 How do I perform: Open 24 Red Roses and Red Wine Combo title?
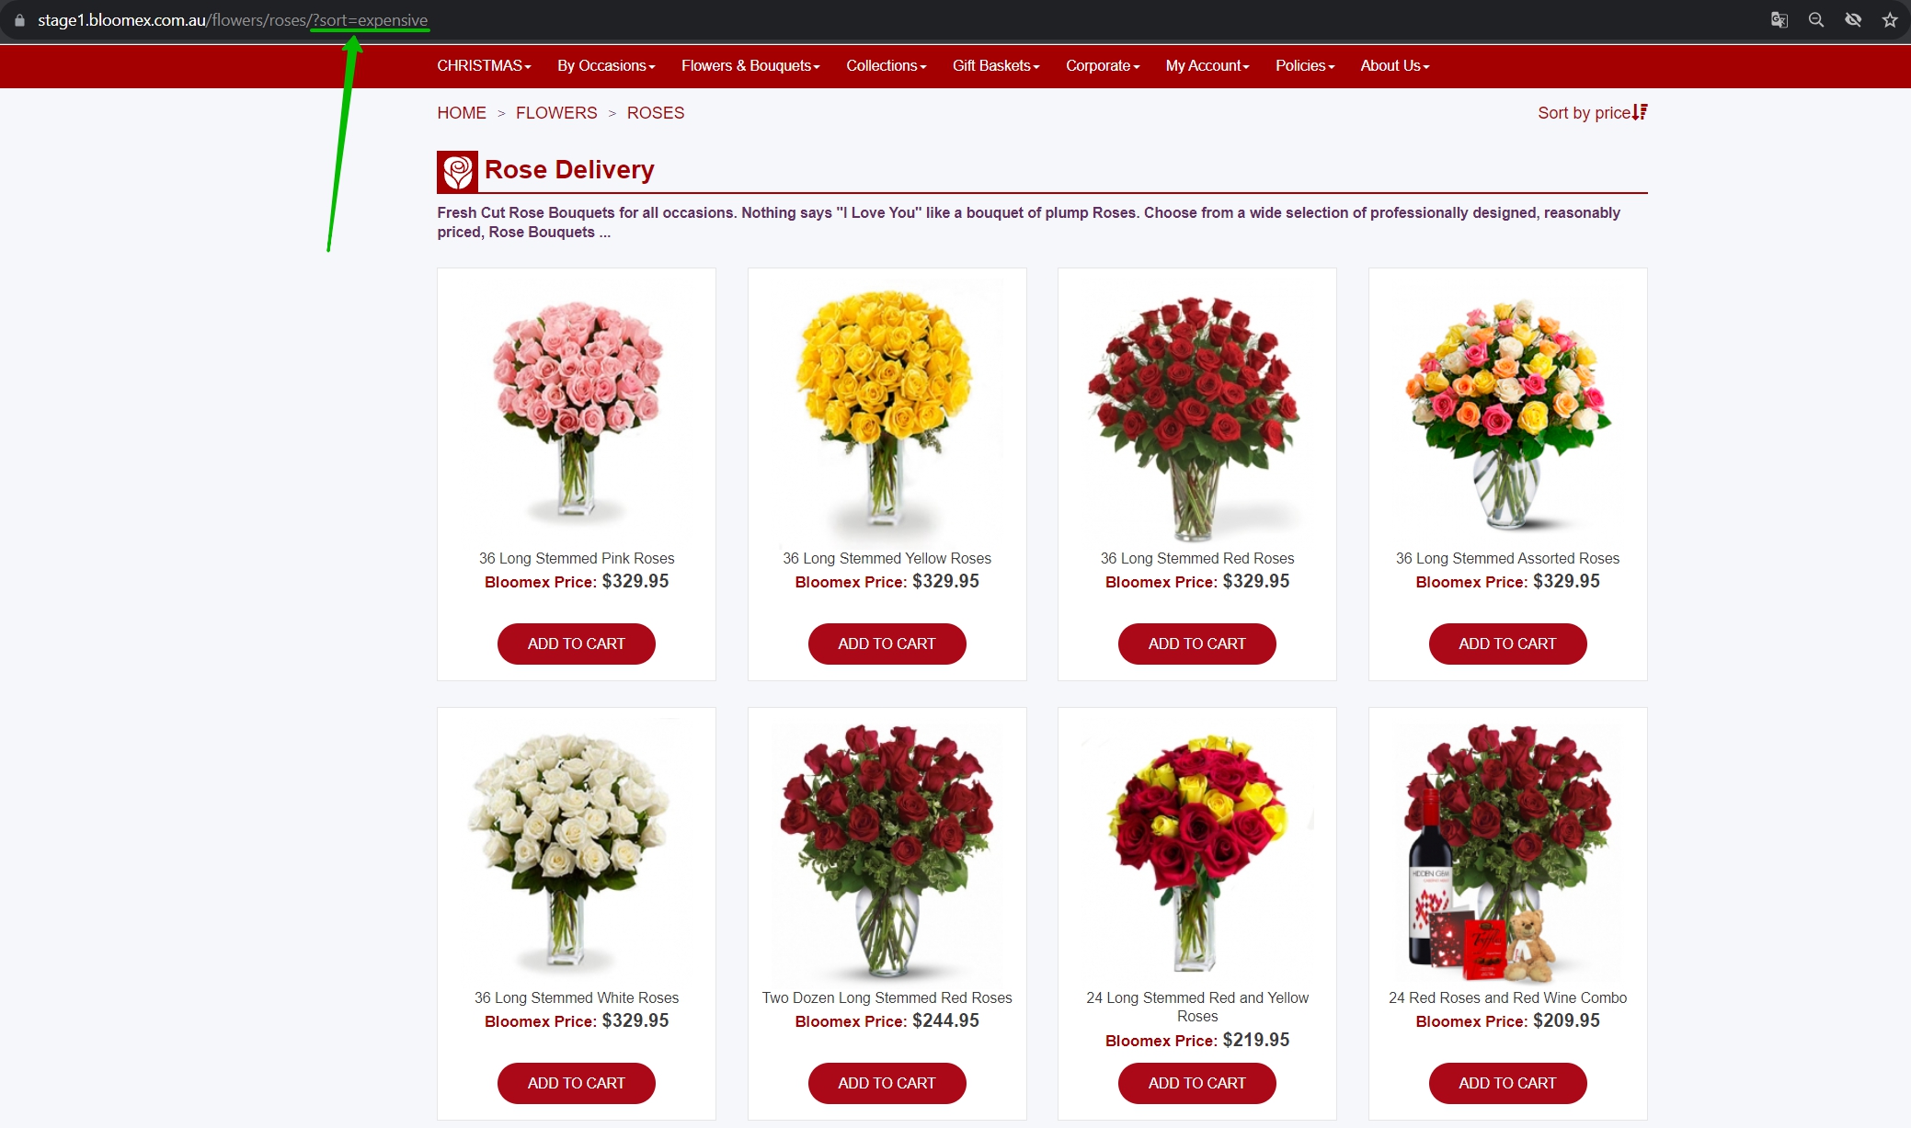click(x=1507, y=998)
